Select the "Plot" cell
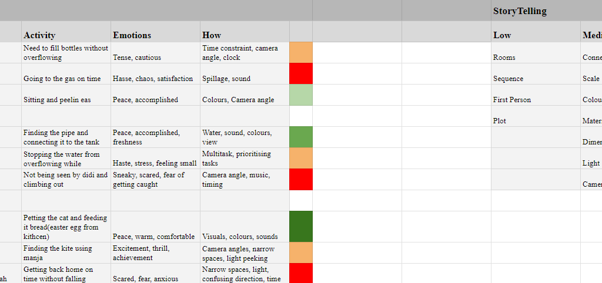 pyautogui.click(x=535, y=121)
